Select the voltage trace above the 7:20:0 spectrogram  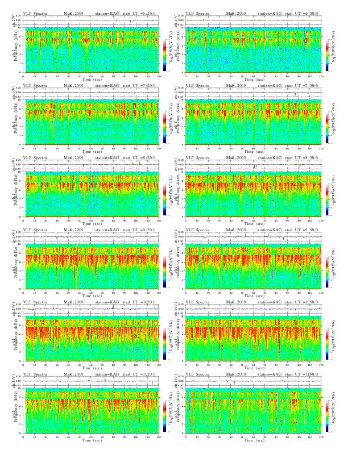pyautogui.click(x=91, y=93)
